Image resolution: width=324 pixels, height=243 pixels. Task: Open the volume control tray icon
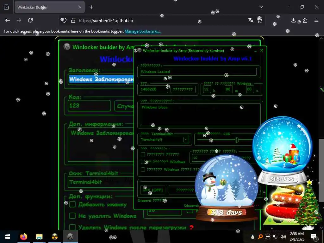point(283,237)
